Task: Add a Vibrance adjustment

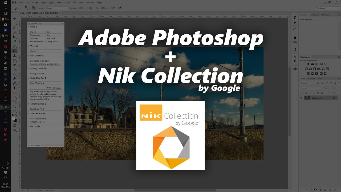Action: 325,64
